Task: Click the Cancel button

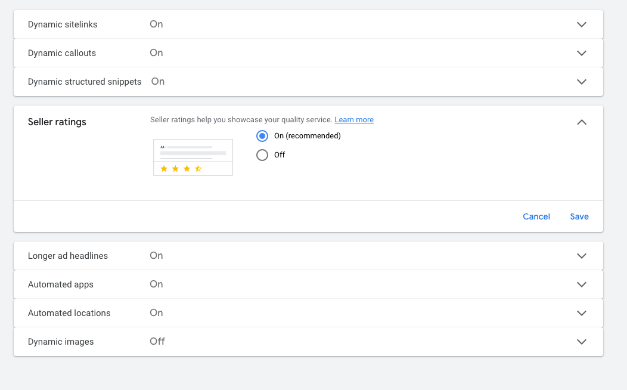Action: pyautogui.click(x=536, y=216)
